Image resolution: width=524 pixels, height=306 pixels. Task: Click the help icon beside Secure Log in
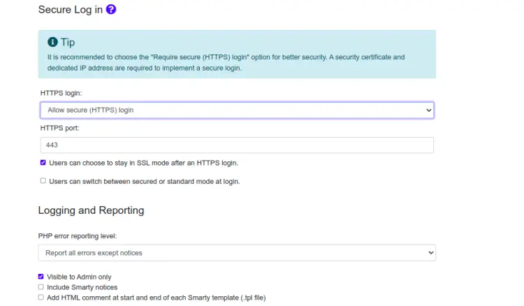[x=111, y=10]
